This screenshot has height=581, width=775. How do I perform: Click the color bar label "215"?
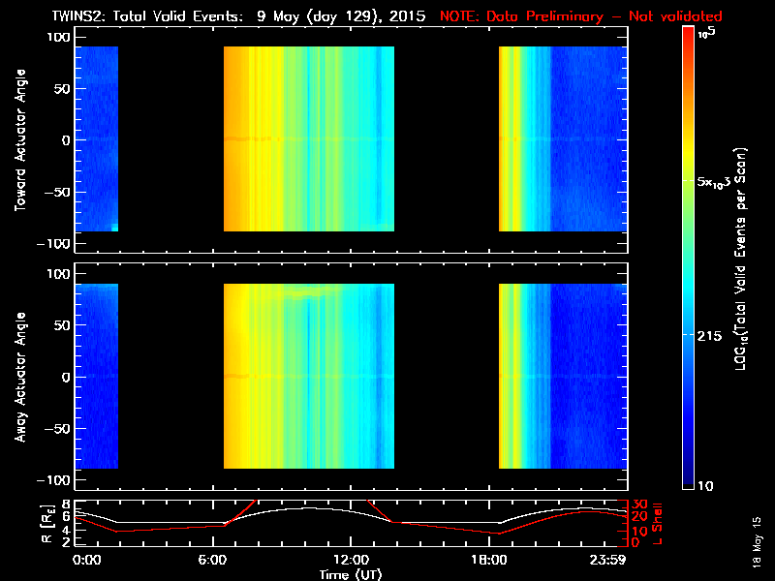point(709,336)
